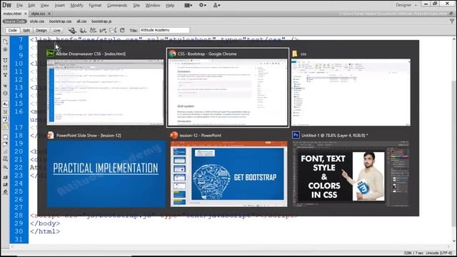Open the Commands menu
Screen dimensions: 457x257
(x=117, y=5)
